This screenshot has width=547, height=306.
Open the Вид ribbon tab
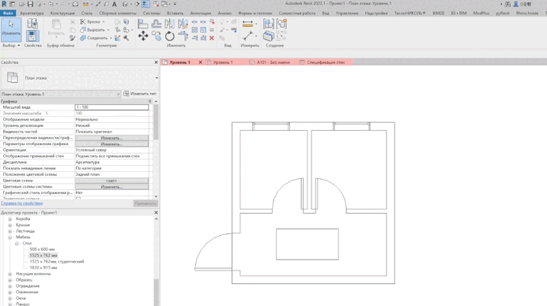pos(326,13)
